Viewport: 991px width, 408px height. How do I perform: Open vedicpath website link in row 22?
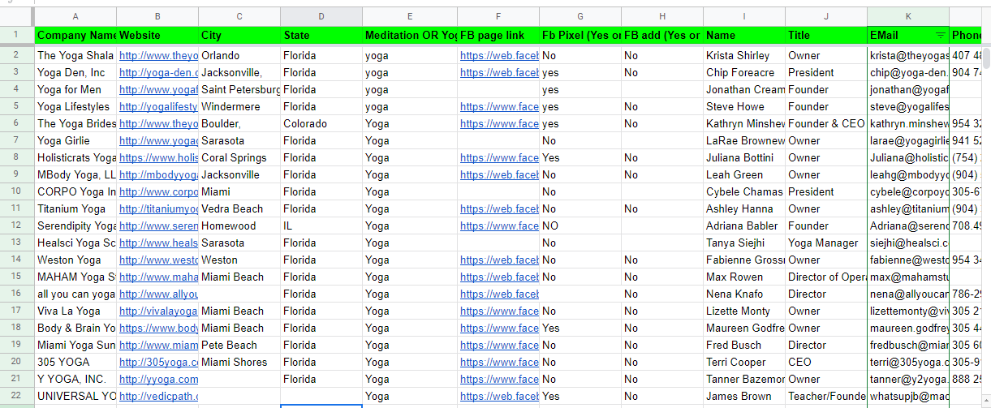(158, 397)
